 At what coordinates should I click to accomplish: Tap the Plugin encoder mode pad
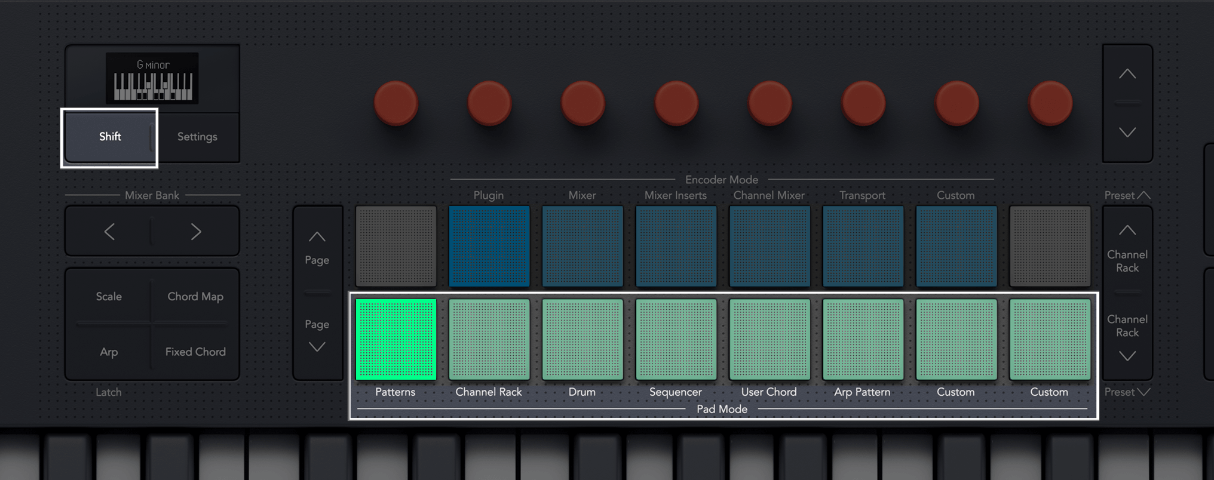click(489, 246)
